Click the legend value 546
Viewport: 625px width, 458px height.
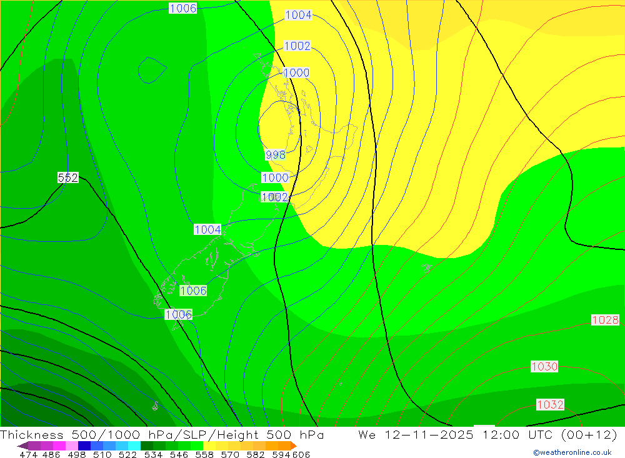pos(179,455)
